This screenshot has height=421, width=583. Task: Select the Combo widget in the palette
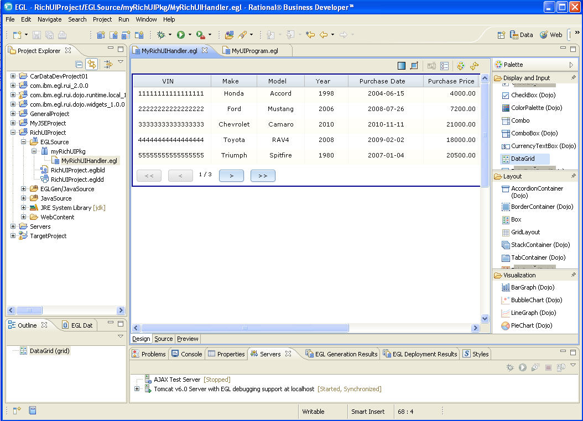tap(516, 120)
